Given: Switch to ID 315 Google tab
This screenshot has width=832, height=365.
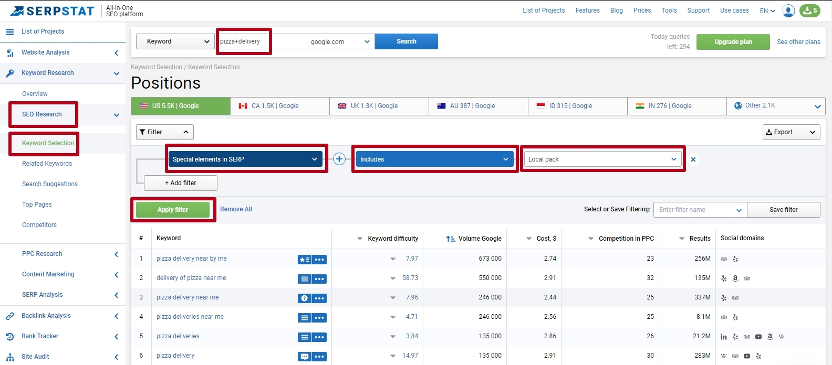Looking at the screenshot, I should (578, 106).
